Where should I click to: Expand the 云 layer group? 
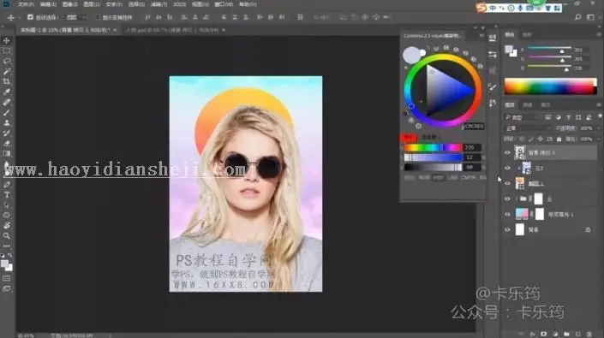tap(516, 199)
